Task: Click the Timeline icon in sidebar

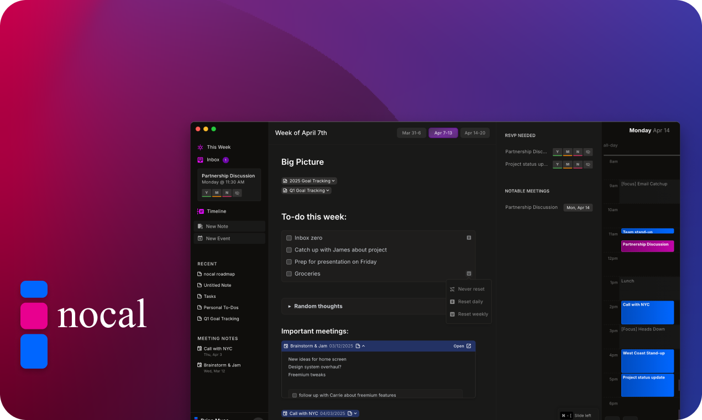Action: tap(200, 211)
